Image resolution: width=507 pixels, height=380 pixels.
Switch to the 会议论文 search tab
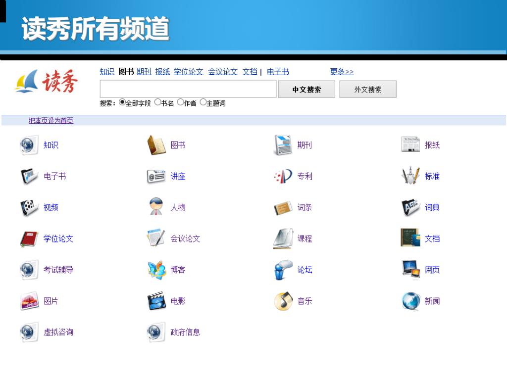(x=223, y=71)
